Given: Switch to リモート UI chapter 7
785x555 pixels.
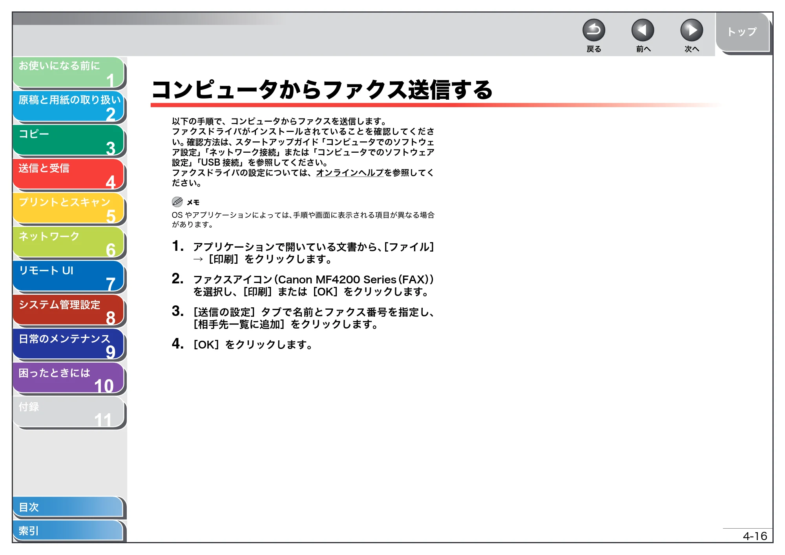Looking at the screenshot, I should [69, 277].
